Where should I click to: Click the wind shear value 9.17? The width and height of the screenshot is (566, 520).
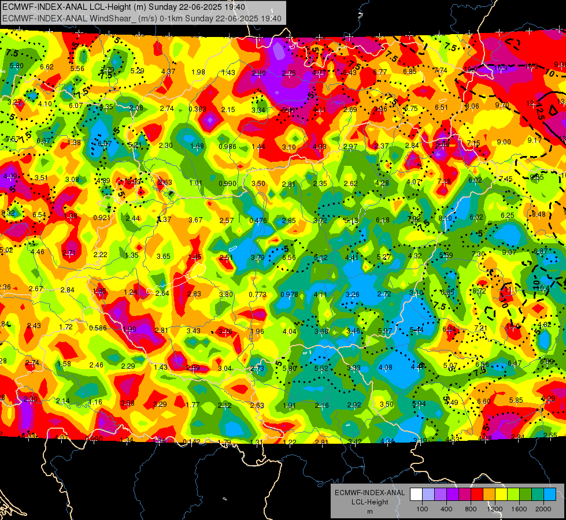point(534,140)
